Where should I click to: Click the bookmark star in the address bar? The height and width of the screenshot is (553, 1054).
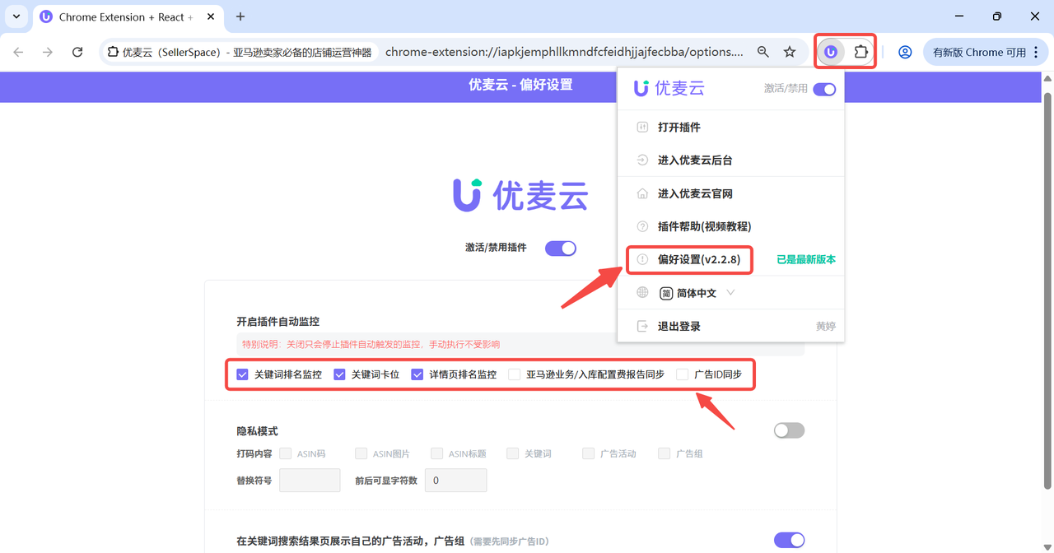(789, 51)
